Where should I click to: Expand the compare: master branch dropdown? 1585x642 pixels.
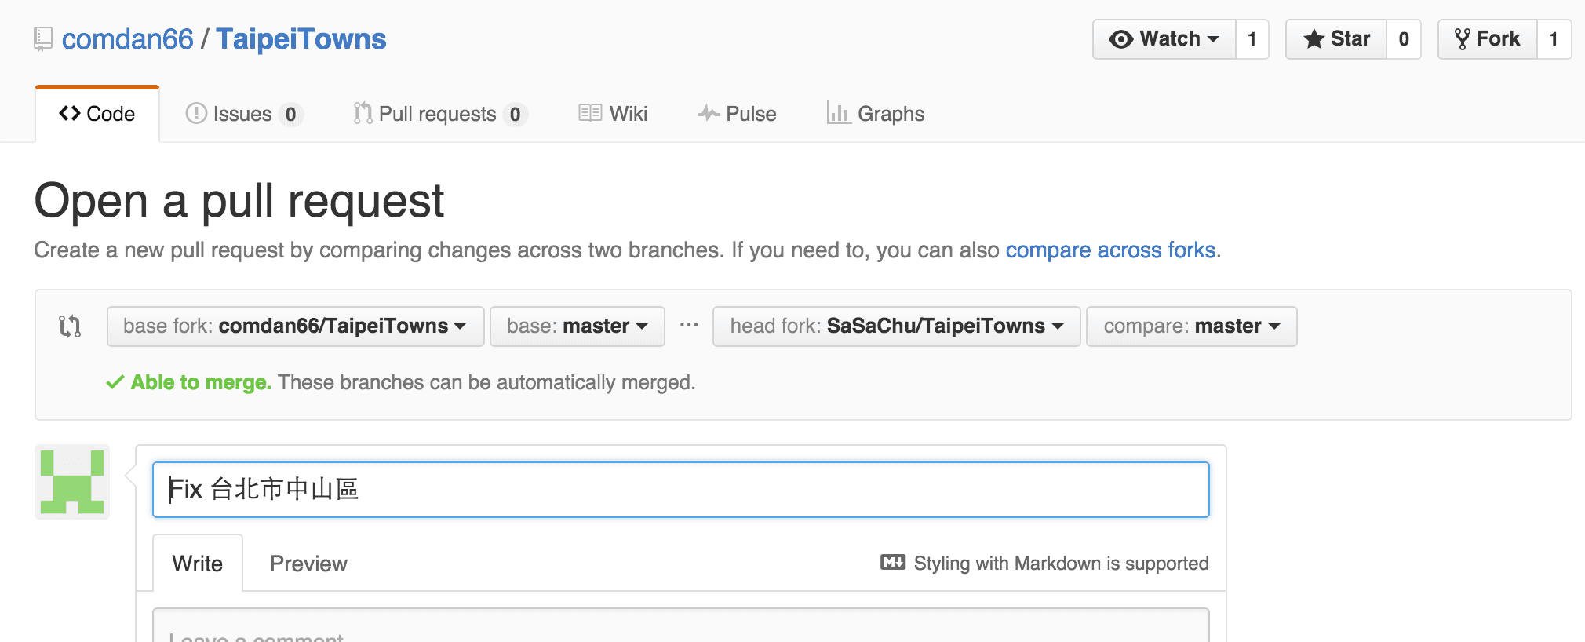[1192, 326]
